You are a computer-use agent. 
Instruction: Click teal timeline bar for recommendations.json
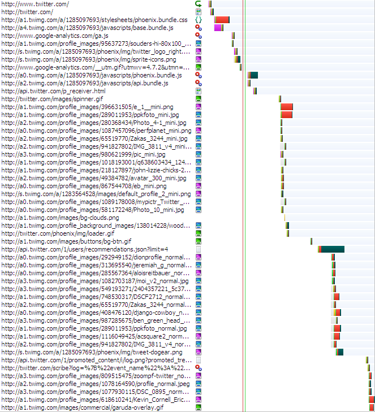pos(333,249)
